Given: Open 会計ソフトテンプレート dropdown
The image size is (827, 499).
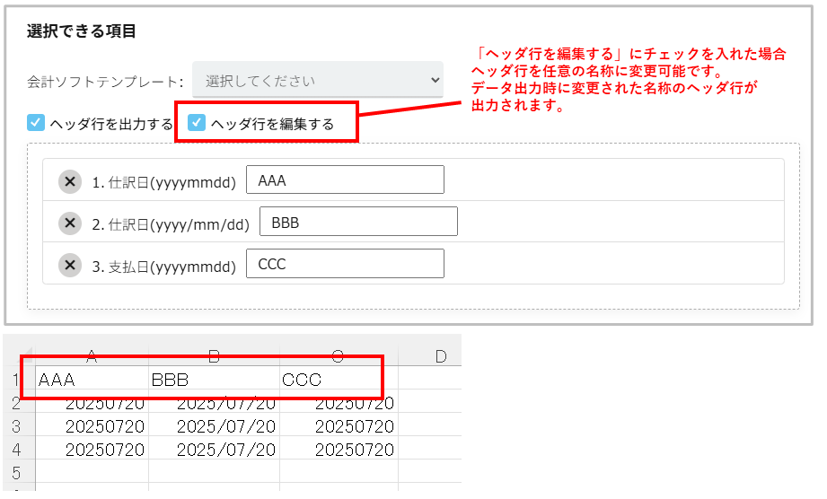Looking at the screenshot, I should pyautogui.click(x=318, y=80).
